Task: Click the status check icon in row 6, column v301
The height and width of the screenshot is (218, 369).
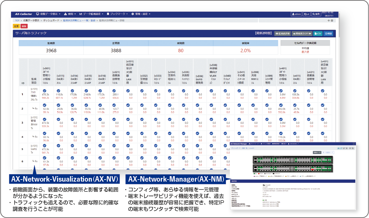Action: pos(44,158)
